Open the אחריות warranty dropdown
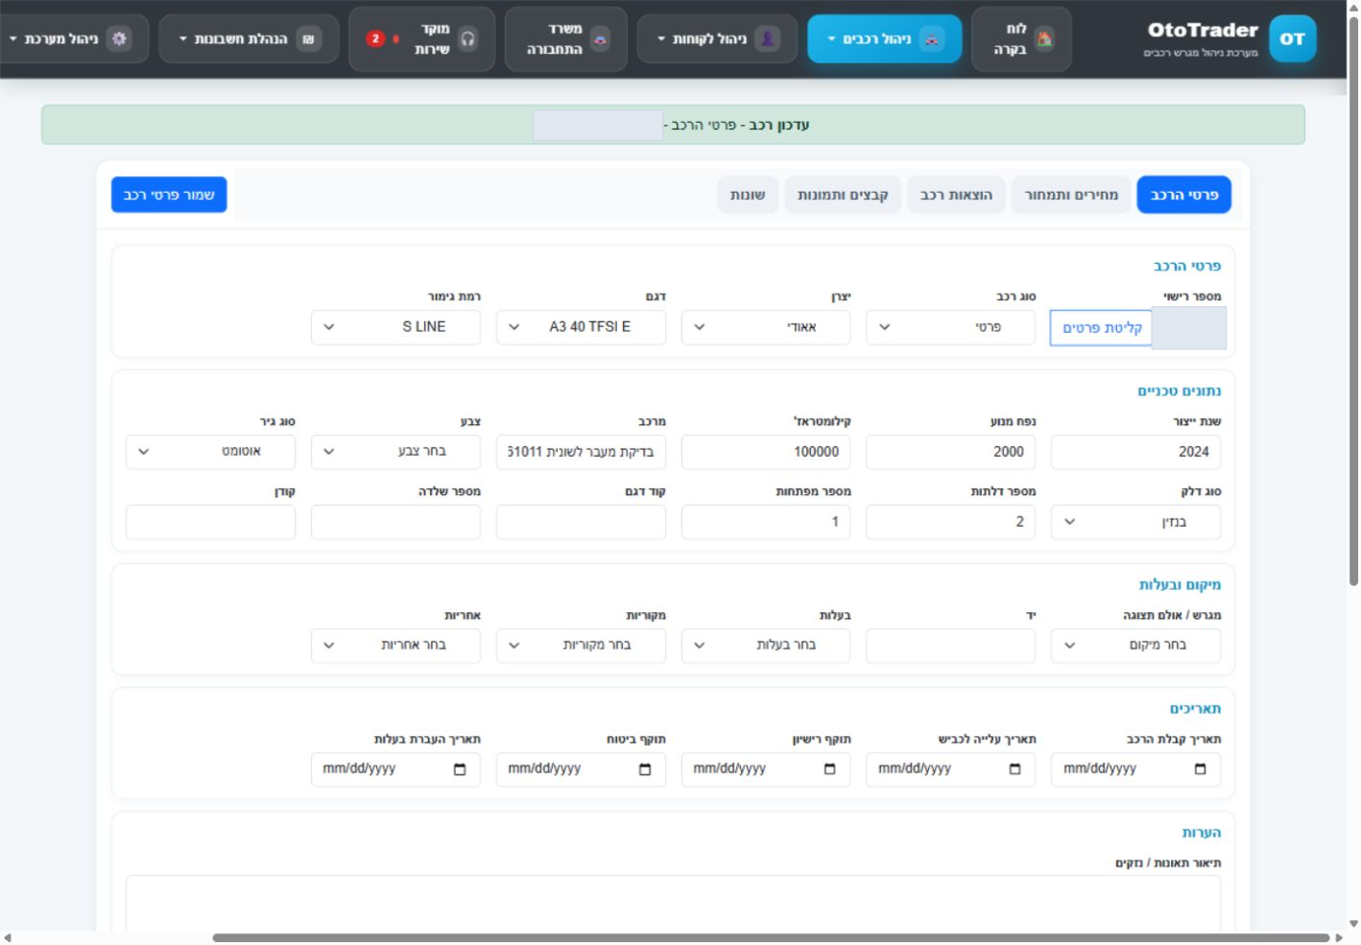Screen dimensions: 1361x945 [395, 646]
